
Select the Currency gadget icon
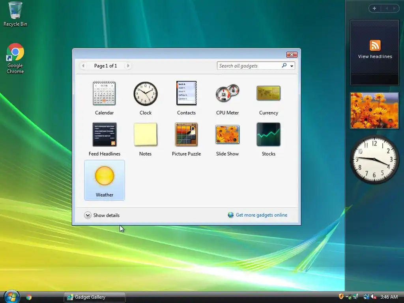pyautogui.click(x=268, y=93)
